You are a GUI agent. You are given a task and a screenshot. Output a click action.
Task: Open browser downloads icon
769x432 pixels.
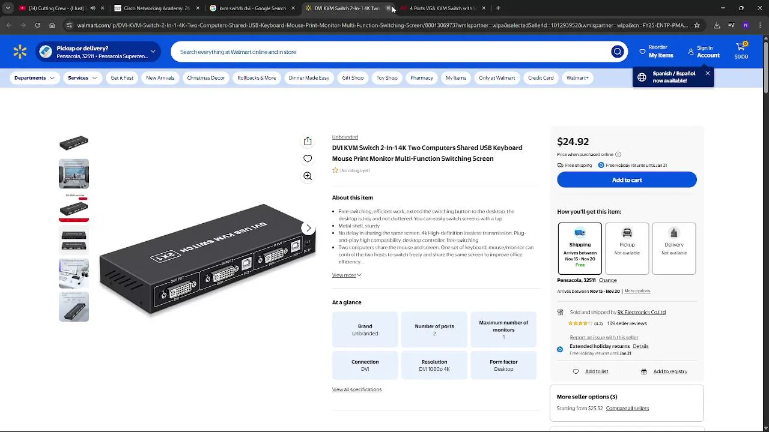717,25
